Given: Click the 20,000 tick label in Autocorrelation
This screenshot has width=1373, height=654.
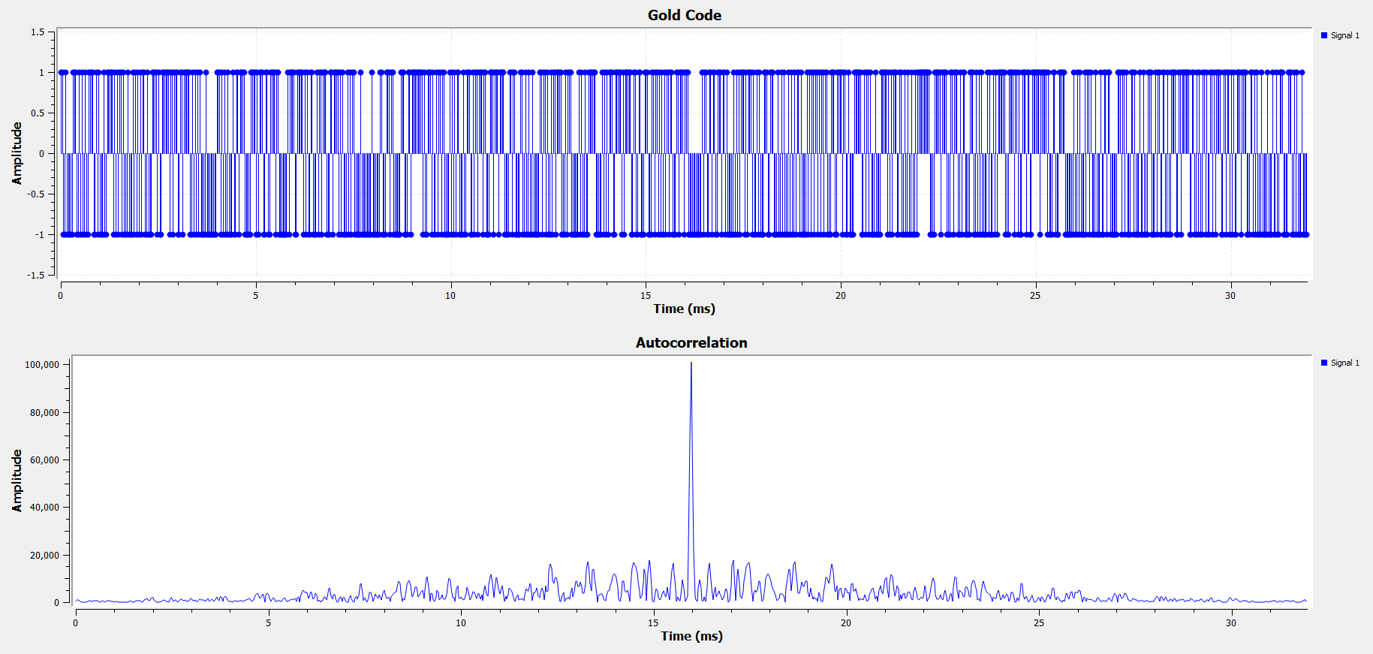Looking at the screenshot, I should pos(44,555).
